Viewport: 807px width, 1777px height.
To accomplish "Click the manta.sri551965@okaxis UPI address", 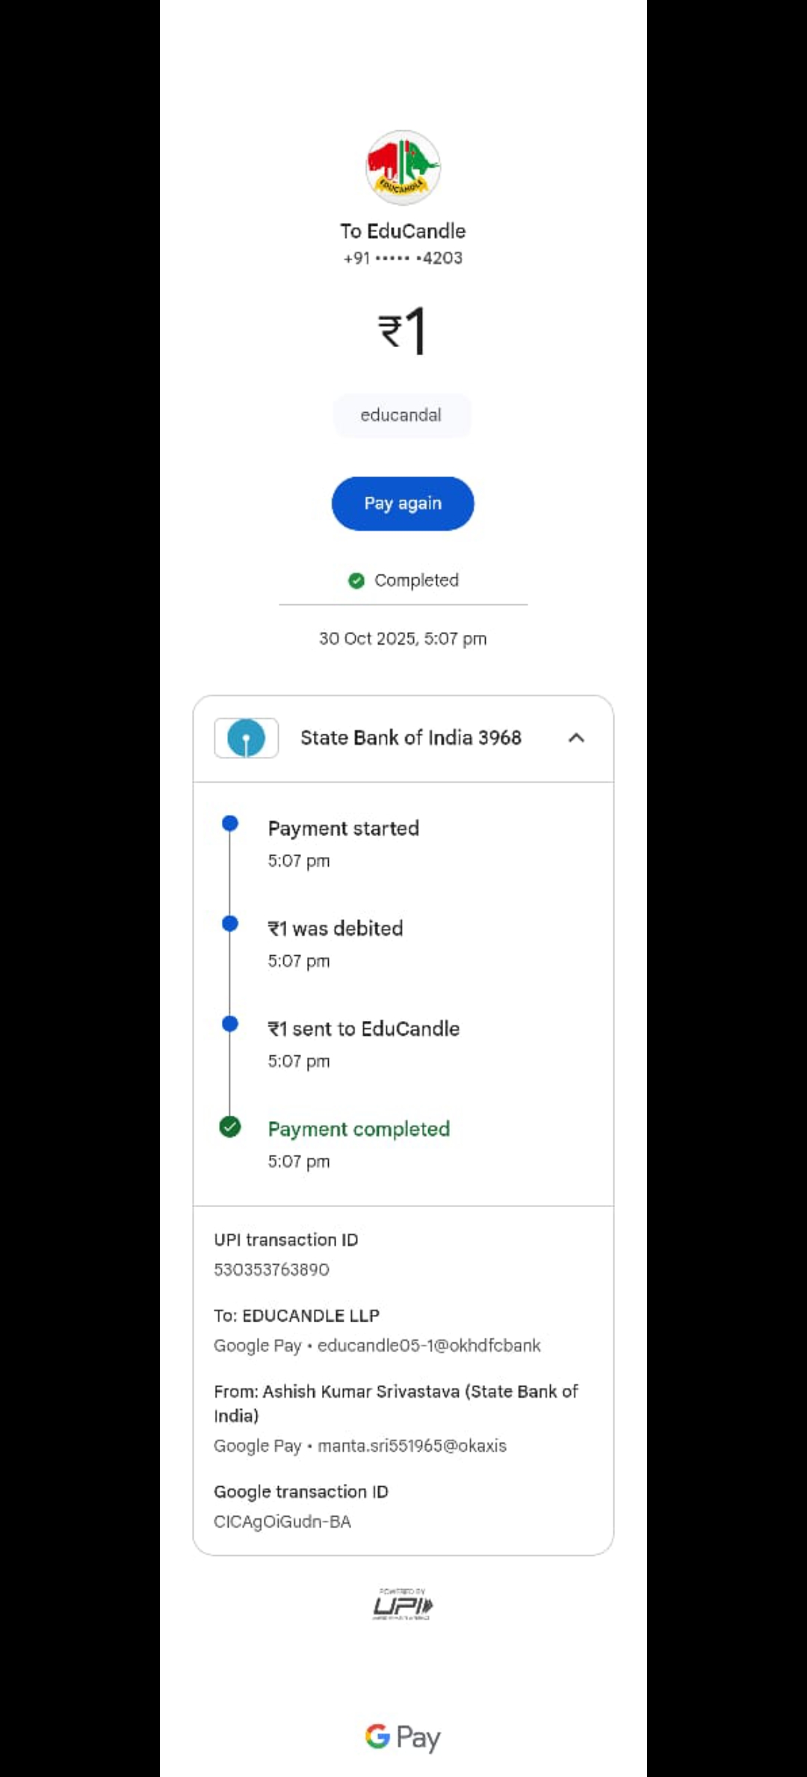I will point(412,1446).
